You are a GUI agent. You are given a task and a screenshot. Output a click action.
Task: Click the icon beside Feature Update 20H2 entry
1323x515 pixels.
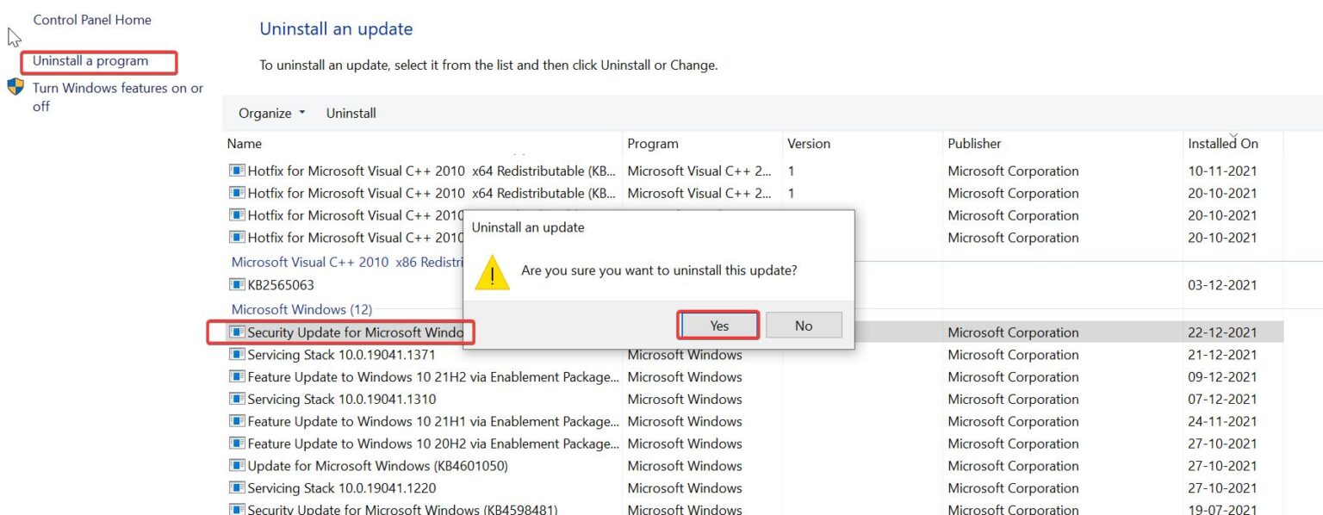239,443
